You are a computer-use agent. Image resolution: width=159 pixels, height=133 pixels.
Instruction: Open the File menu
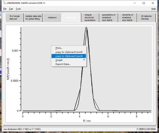point(5,9)
